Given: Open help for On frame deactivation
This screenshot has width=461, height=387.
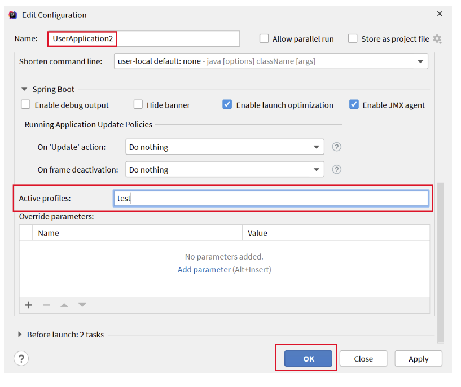Looking at the screenshot, I should [337, 170].
